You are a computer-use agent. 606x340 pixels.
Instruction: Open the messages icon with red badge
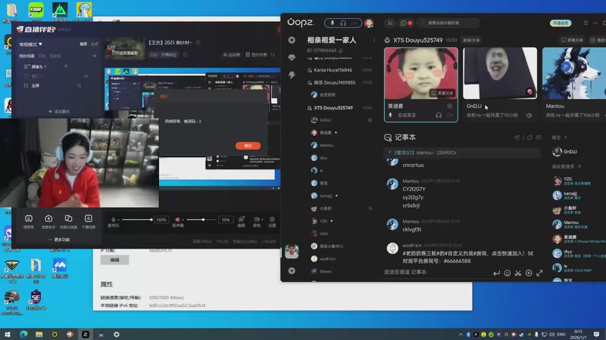406,23
